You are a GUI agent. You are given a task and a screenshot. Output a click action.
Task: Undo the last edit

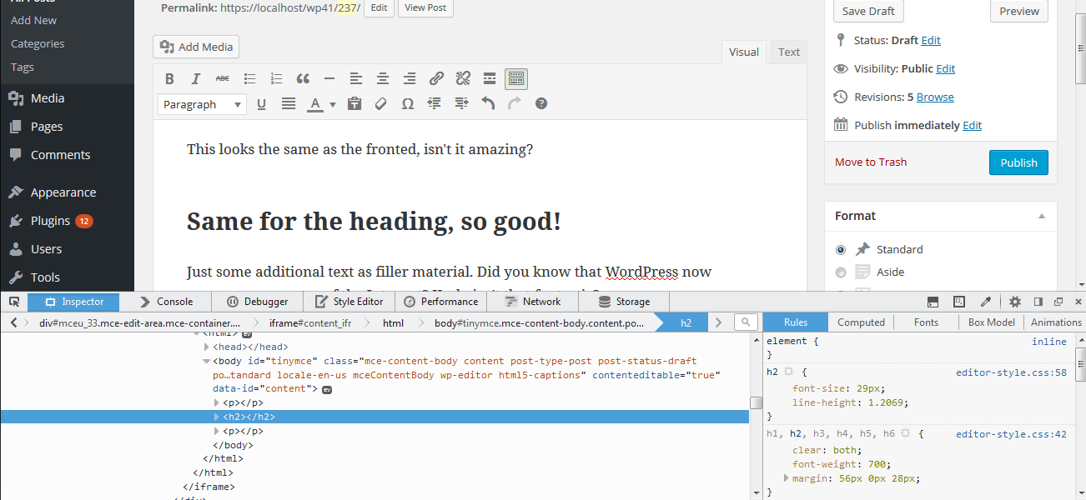488,104
